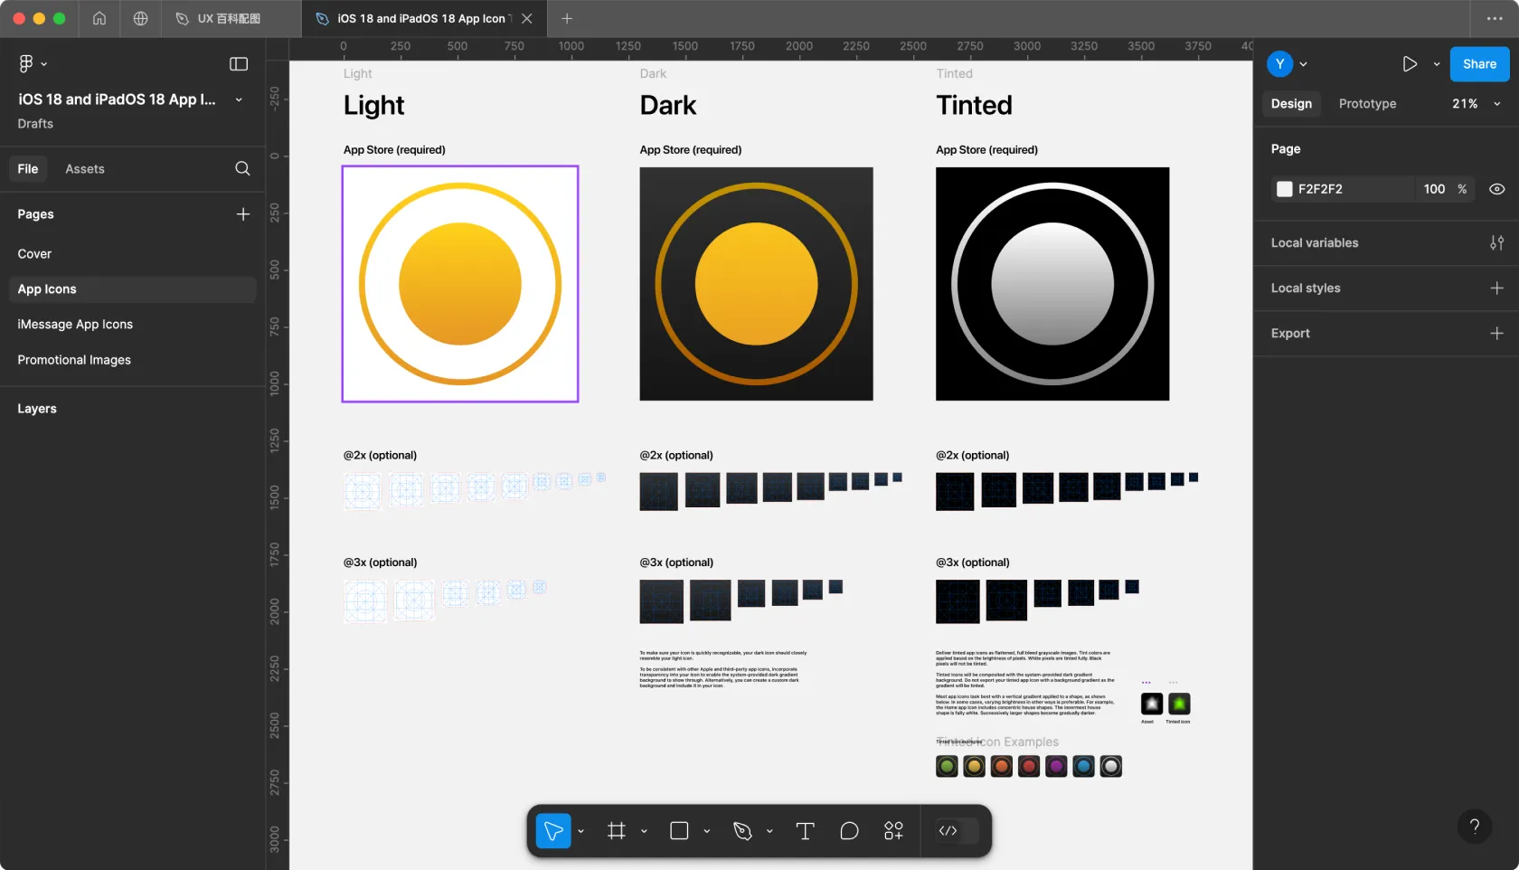1519x870 pixels.
Task: Select the Comment tool
Action: tap(849, 831)
